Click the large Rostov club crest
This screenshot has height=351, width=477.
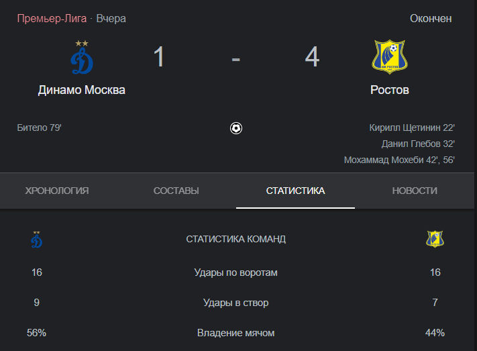(390, 56)
